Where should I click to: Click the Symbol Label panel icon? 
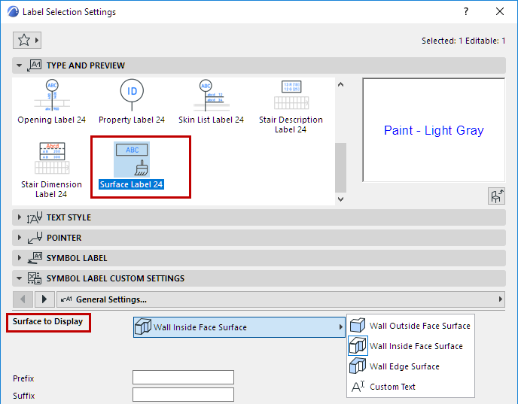pyautogui.click(x=35, y=258)
